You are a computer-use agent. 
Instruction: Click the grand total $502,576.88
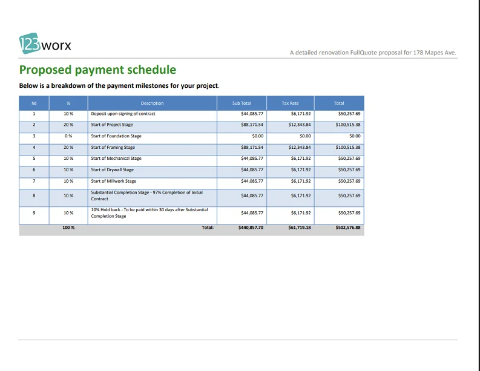[347, 228]
